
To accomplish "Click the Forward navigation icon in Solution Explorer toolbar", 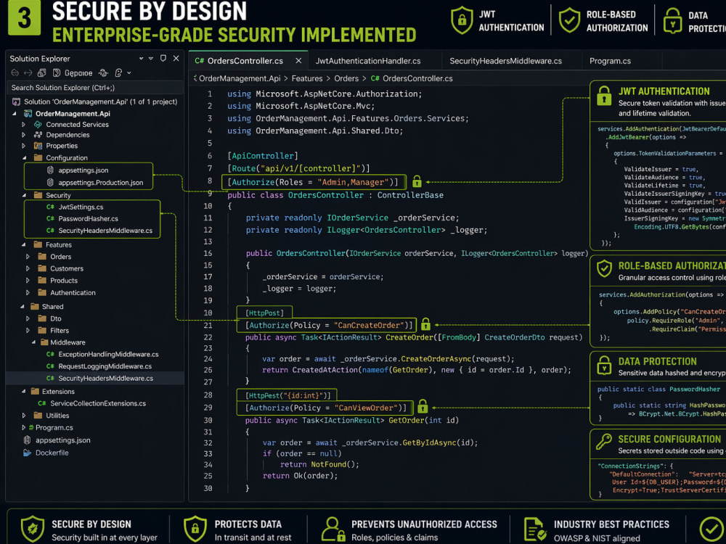I will [28, 73].
